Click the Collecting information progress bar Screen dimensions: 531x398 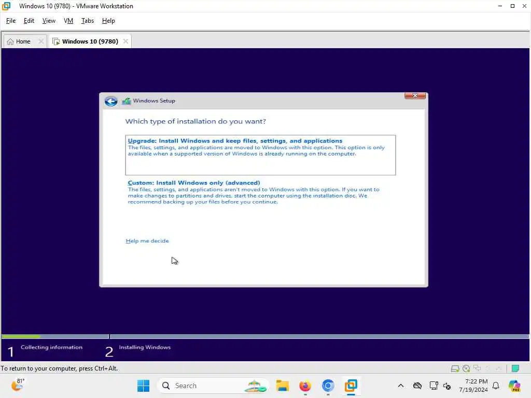pyautogui.click(x=55, y=336)
